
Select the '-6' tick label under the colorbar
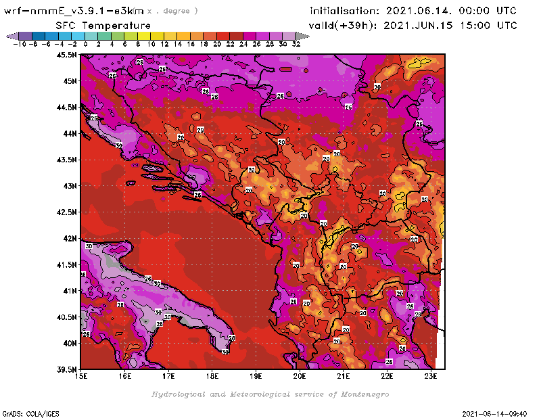tap(45, 44)
